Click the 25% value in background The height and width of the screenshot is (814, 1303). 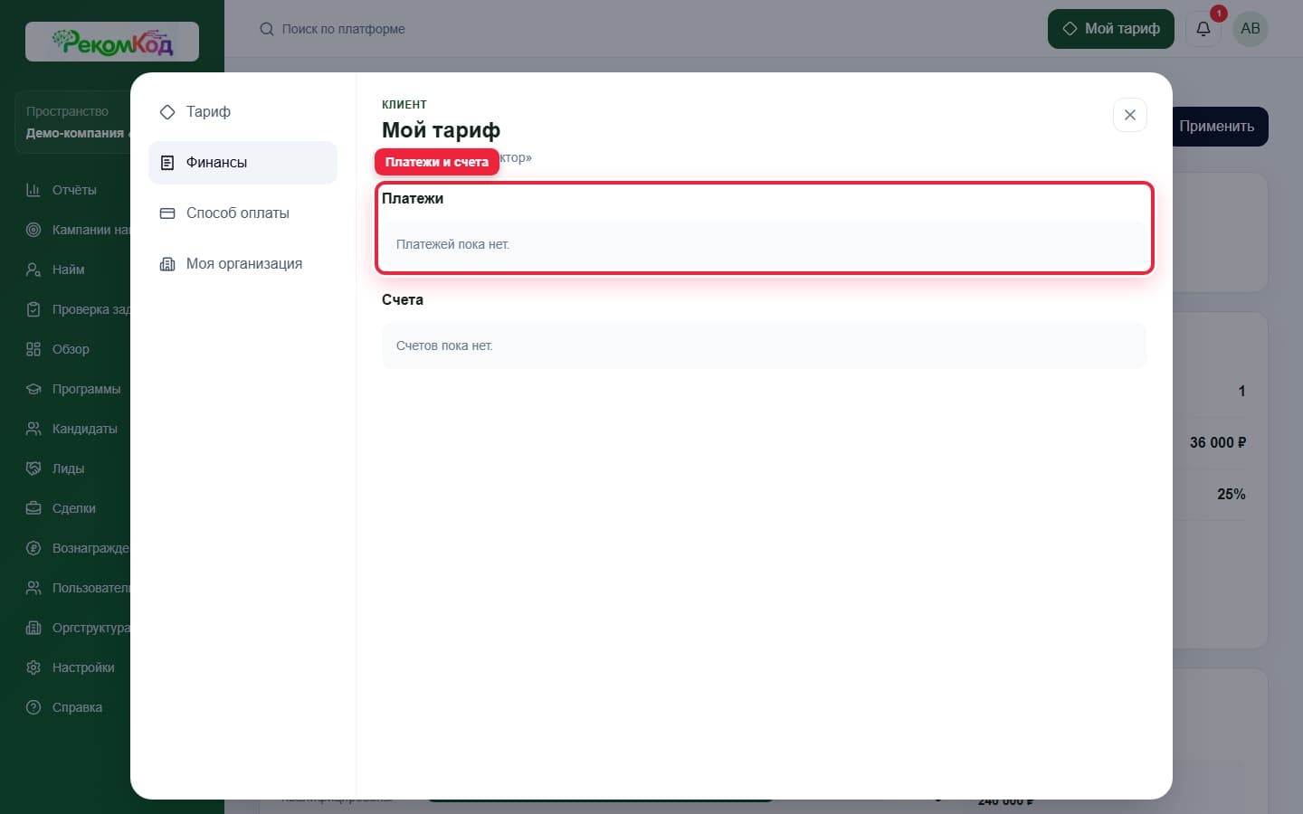pos(1232,495)
